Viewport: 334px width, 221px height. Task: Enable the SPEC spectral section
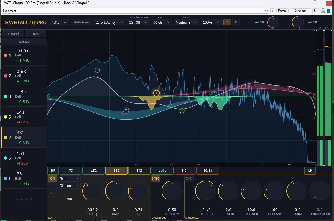(x=155, y=179)
